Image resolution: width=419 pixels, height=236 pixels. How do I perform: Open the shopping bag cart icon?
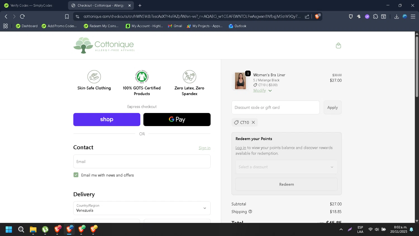(338, 46)
